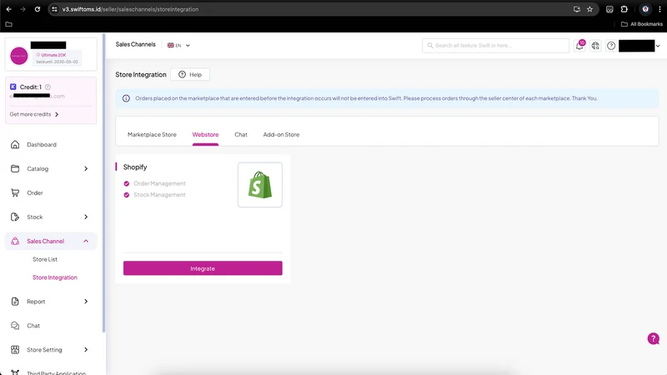The width and height of the screenshot is (667, 375).
Task: Click the Sales Channel icon in sidebar
Action: click(x=15, y=241)
